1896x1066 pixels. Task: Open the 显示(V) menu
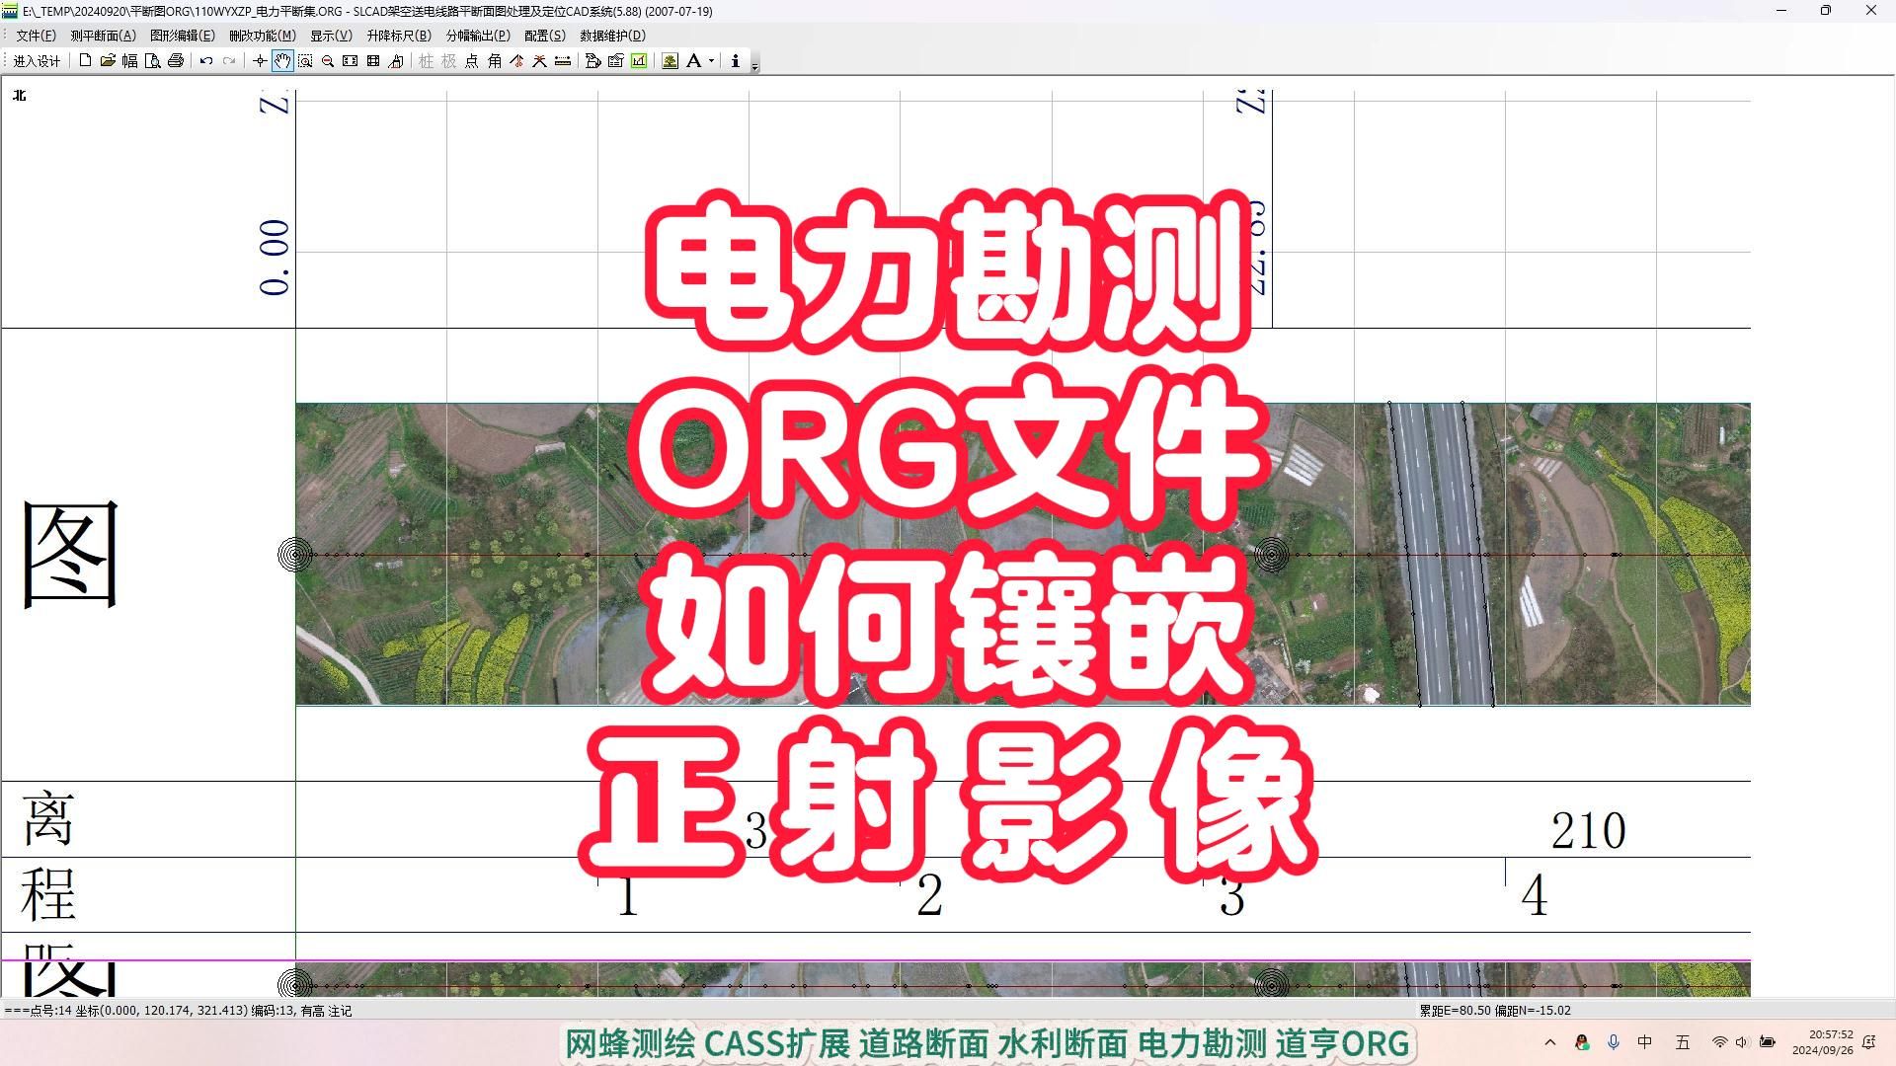coord(331,36)
